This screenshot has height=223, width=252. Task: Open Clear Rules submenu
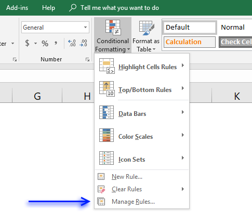click(x=142, y=189)
